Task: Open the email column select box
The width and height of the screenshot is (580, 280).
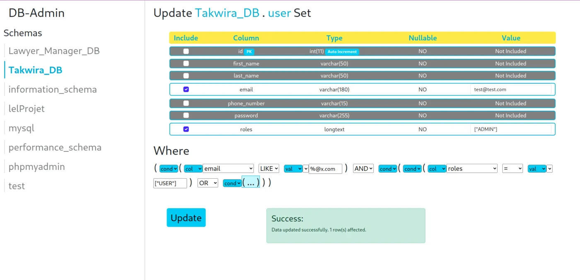Action: [x=228, y=169]
